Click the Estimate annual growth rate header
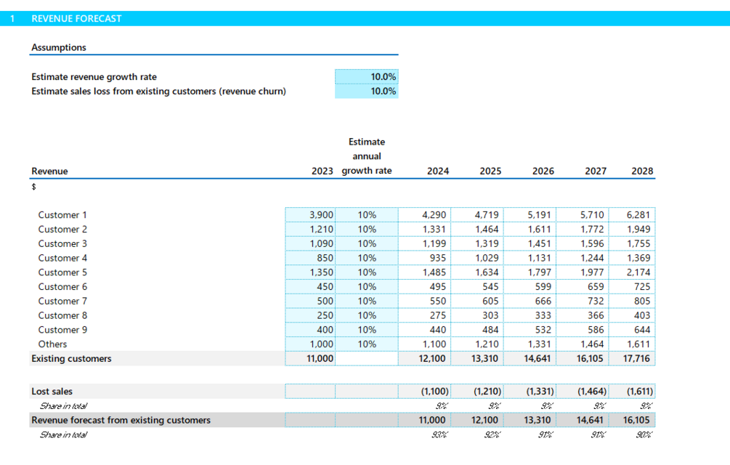Image resolution: width=730 pixels, height=465 pixels. point(367,156)
